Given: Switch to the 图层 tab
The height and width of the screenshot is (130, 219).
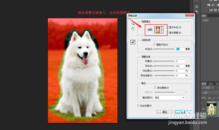Looking at the screenshot, I should 204,84.
